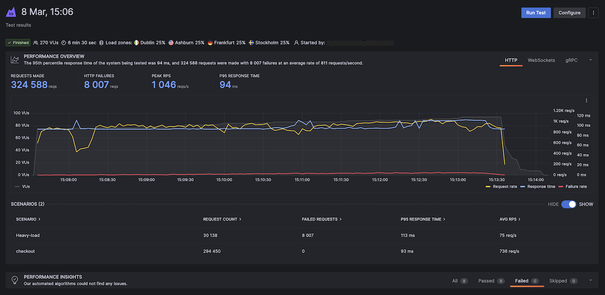
Task: Sort scenarios by Request Count
Action: click(220, 219)
